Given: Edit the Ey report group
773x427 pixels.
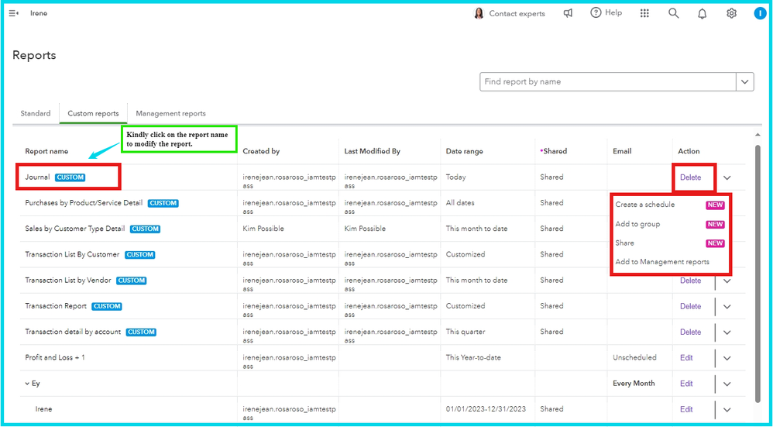Looking at the screenshot, I should 686,384.
